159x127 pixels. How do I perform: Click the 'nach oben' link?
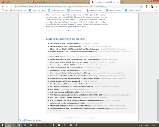61,31
